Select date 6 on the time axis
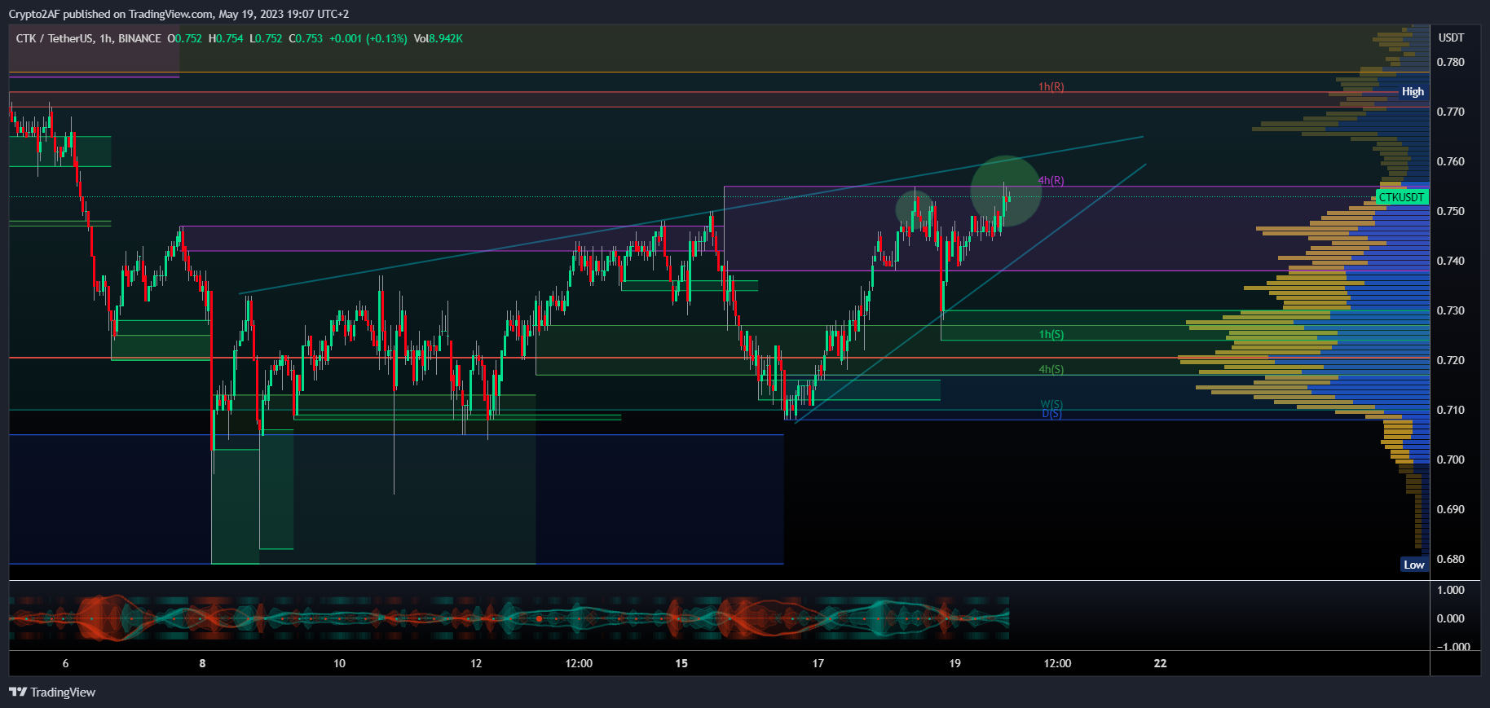 coord(66,663)
